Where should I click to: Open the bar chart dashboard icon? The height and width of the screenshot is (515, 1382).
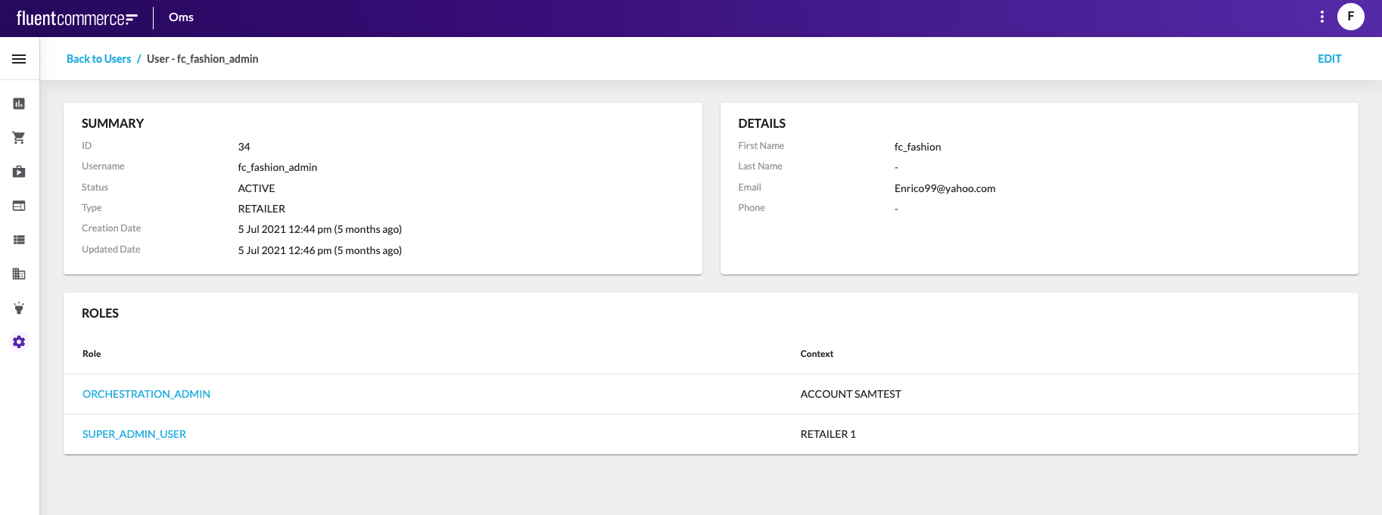[19, 104]
